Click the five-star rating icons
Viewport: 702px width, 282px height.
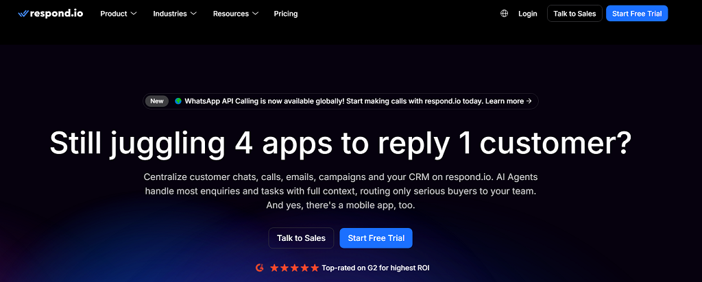point(295,268)
